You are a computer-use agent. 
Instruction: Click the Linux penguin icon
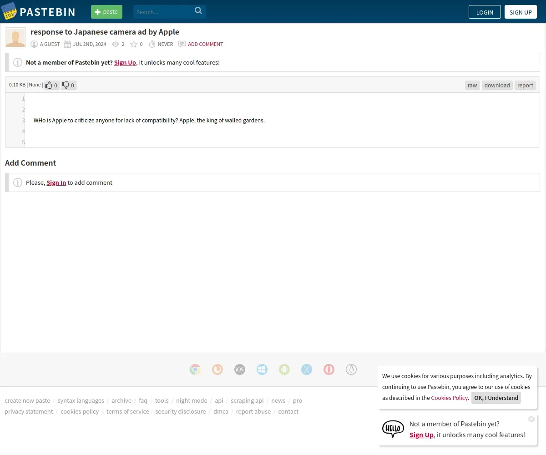[x=351, y=369]
